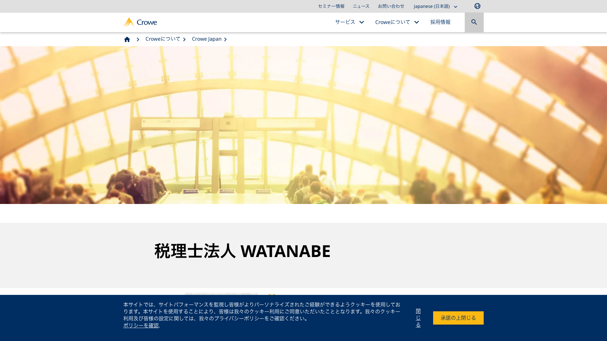Open ポリシーを確認 privacy policy link
Viewport: 607px width, 341px height.
click(141, 326)
